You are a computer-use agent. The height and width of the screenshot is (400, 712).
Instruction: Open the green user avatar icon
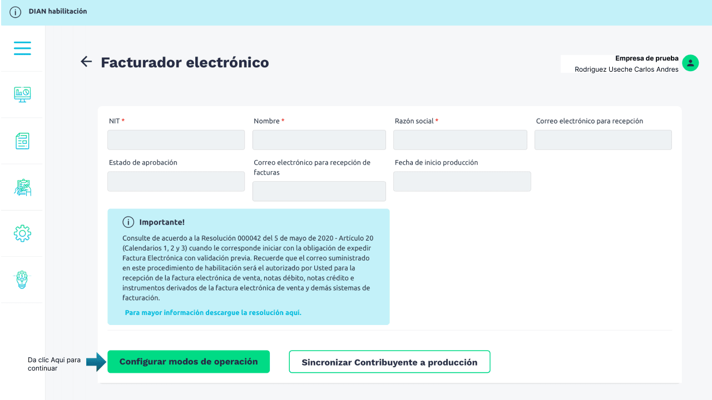[690, 63]
